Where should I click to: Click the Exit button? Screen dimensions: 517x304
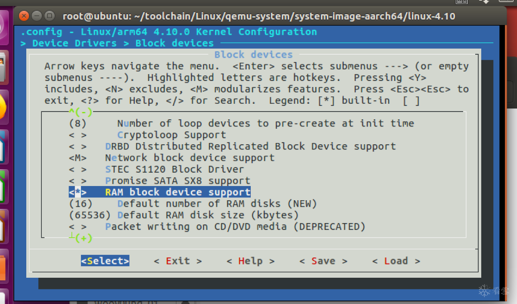point(178,261)
